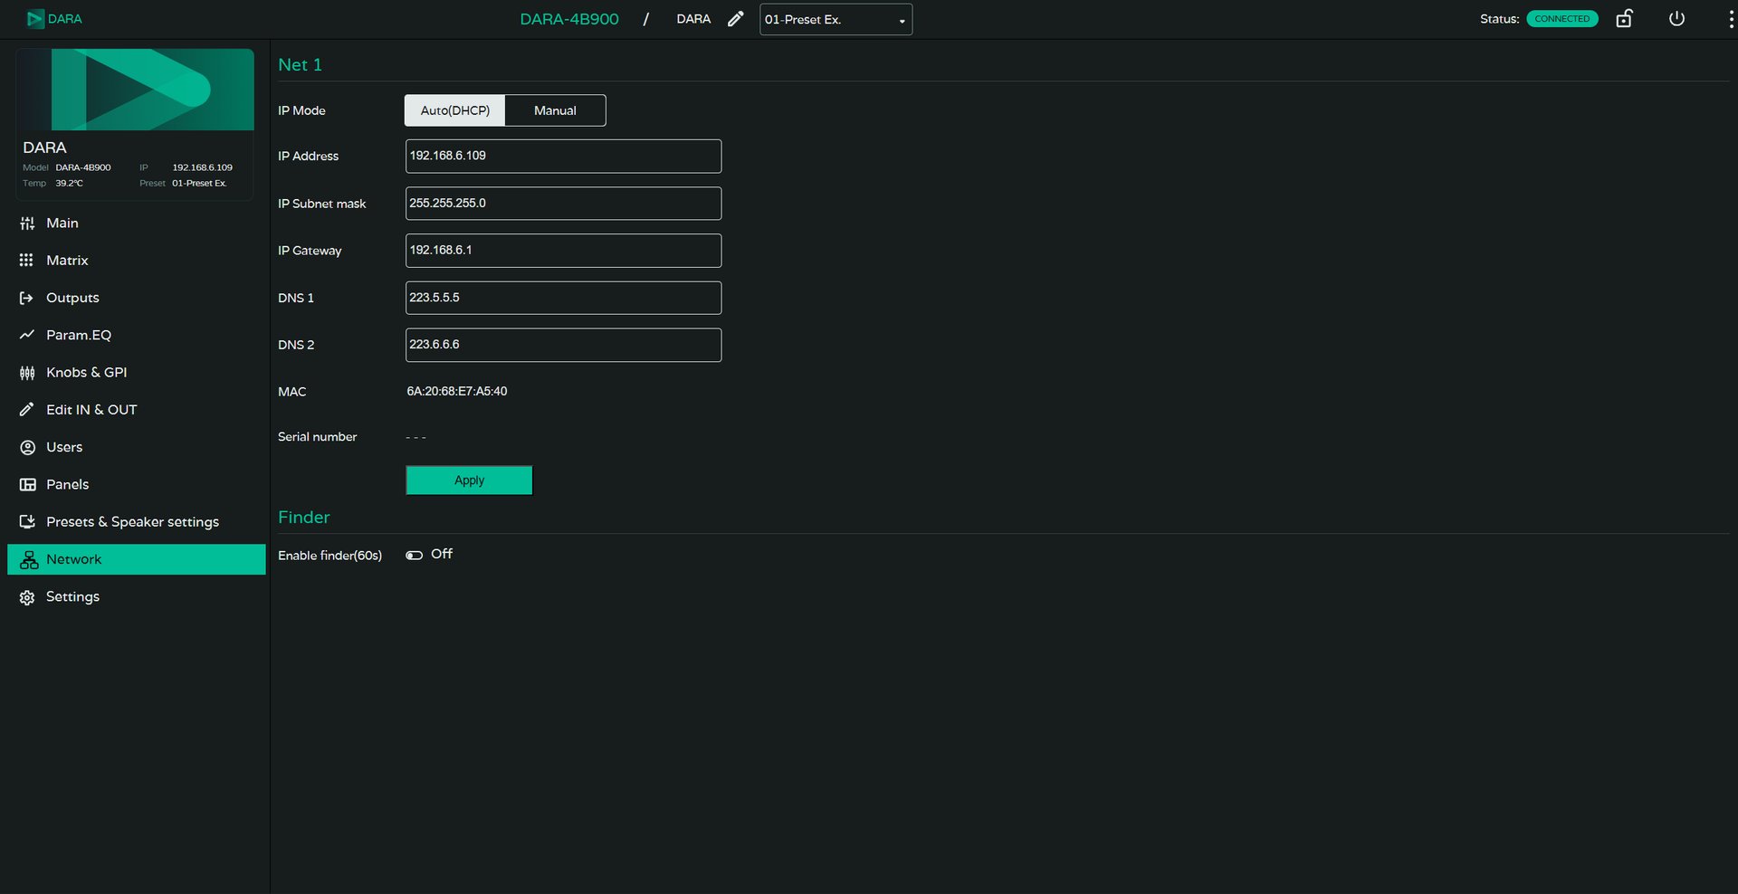Click the DARA device thumbnail image
This screenshot has height=894, width=1738.
tap(135, 90)
